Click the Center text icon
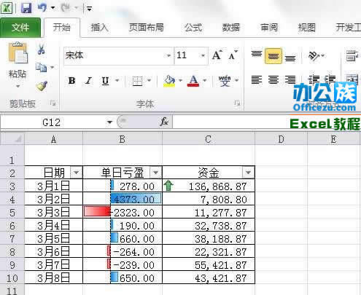The width and height of the screenshot is (361, 295). [x=273, y=79]
